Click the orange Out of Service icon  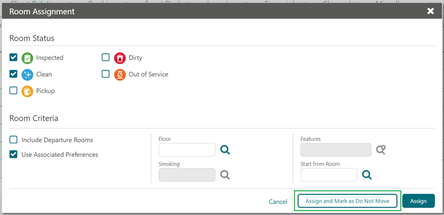[120, 75]
